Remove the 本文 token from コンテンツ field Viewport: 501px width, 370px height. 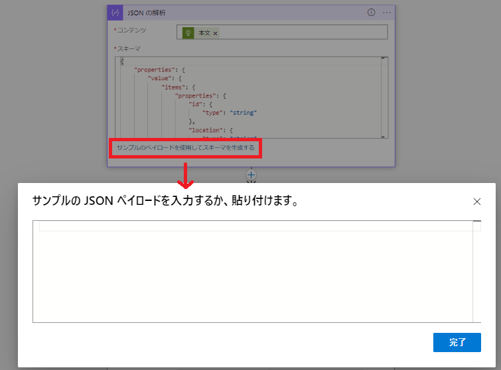[216, 33]
